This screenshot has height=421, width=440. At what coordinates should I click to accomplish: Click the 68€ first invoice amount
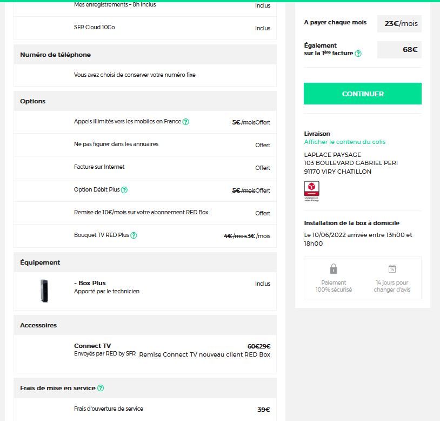[410, 50]
